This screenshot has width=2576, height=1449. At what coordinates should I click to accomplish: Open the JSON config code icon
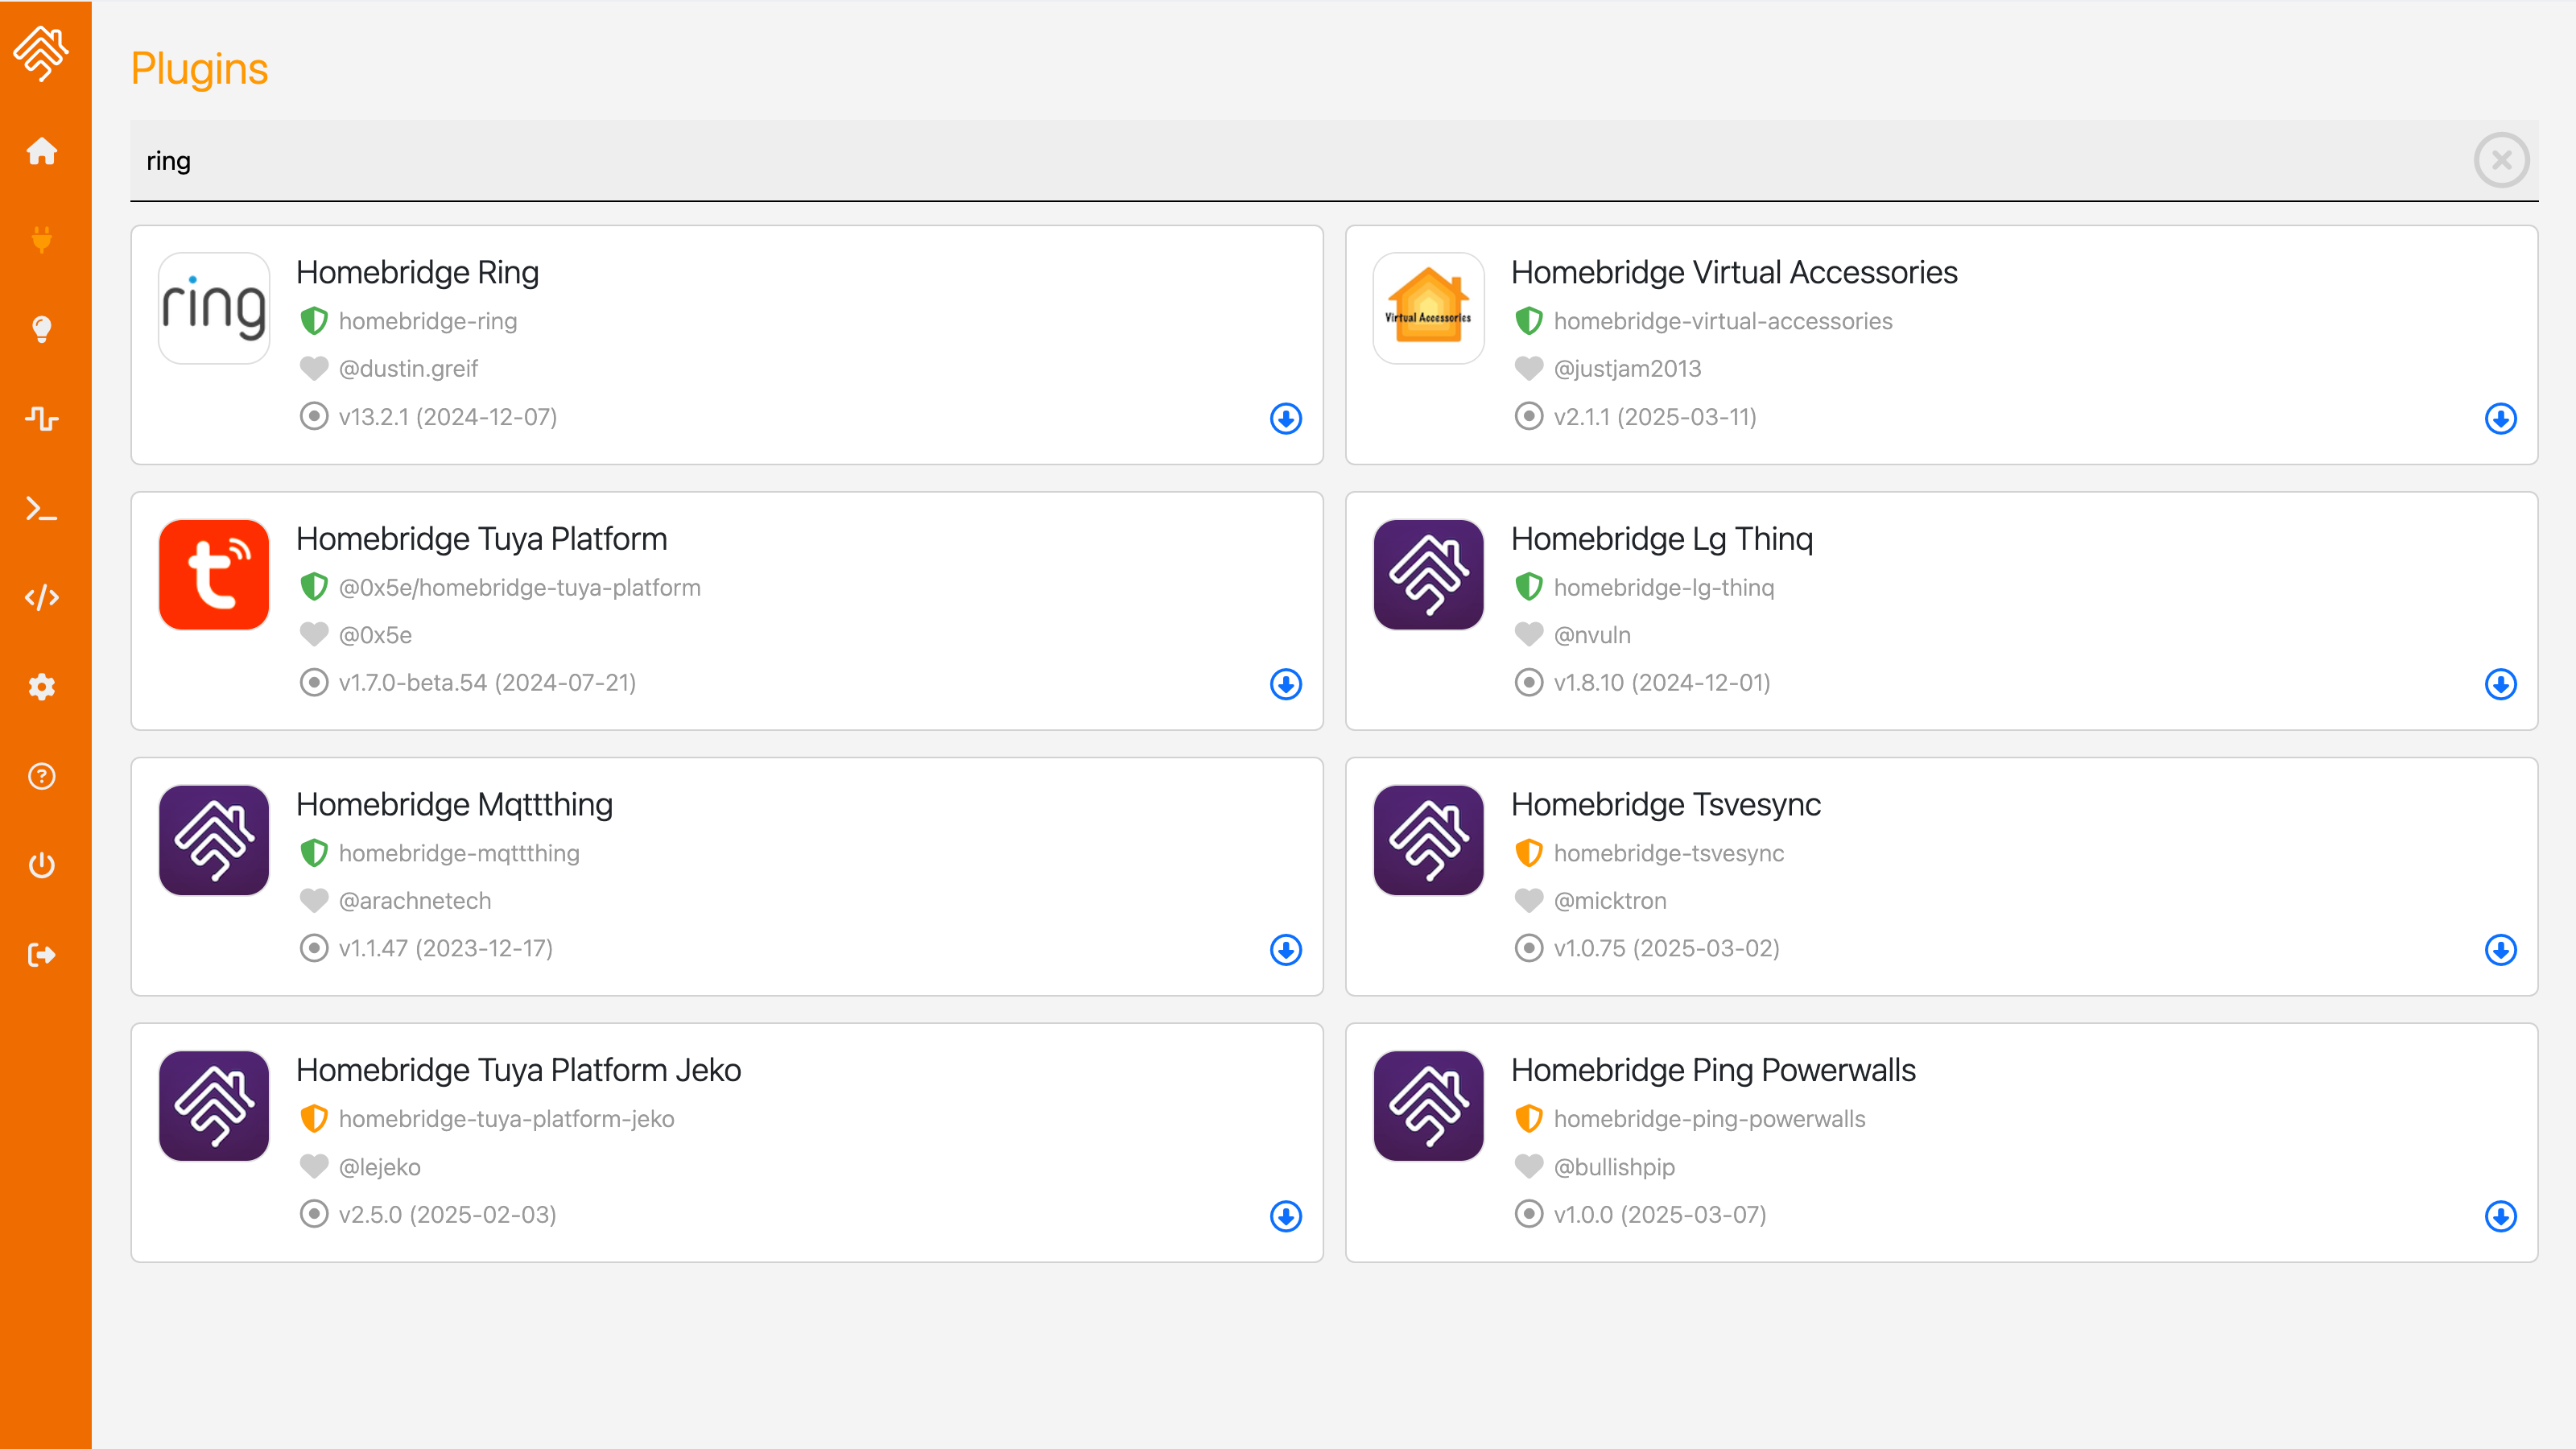point(41,597)
